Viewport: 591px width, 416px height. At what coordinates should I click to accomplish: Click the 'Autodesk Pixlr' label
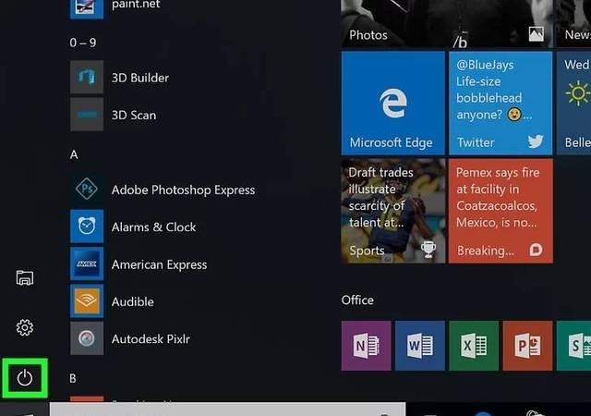[x=151, y=339]
